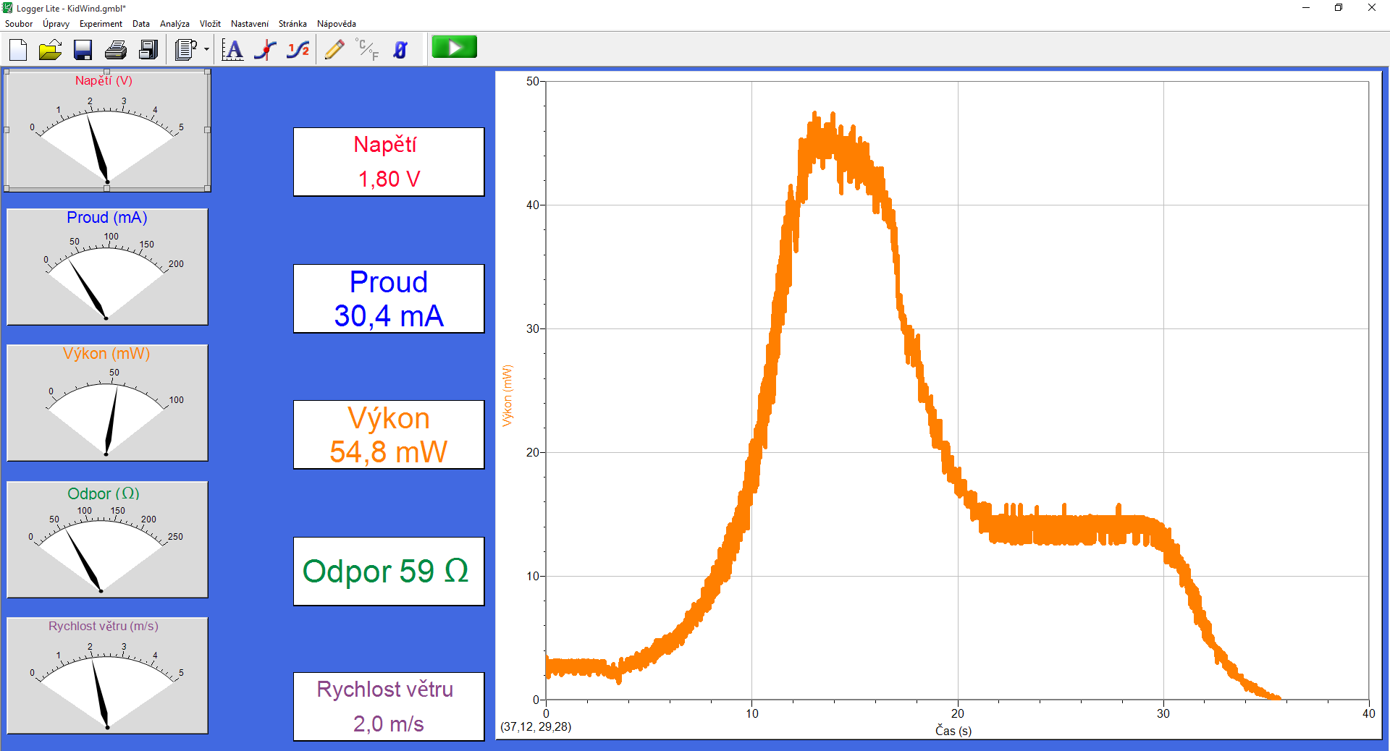Select the Odpor 59 Ω digital meter

coord(389,571)
